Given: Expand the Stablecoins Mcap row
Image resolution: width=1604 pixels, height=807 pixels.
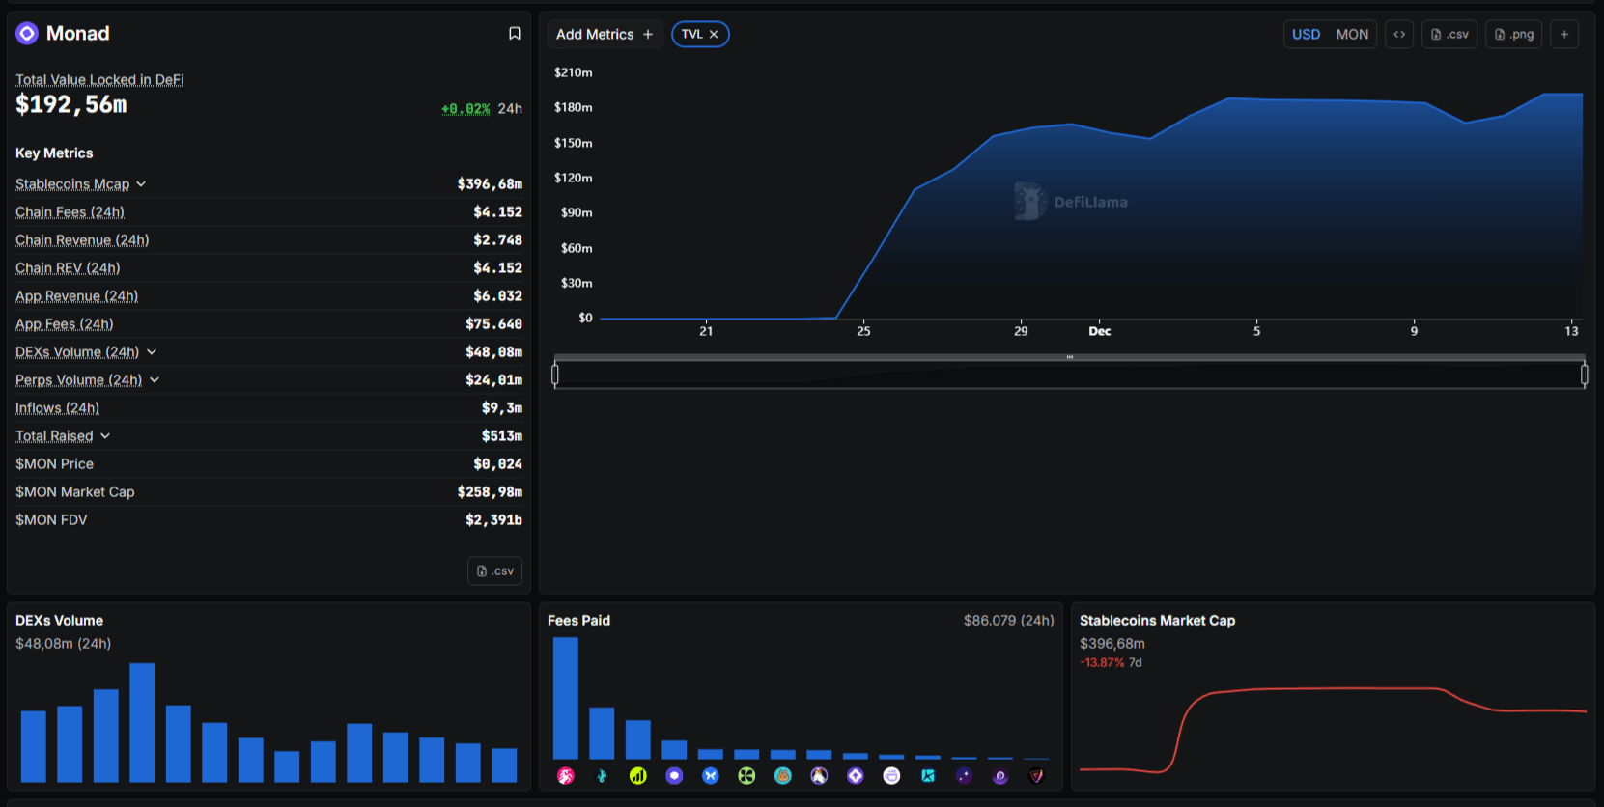Looking at the screenshot, I should pyautogui.click(x=141, y=184).
